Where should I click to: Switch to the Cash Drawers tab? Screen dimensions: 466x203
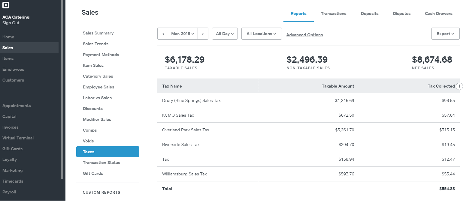coord(439,13)
